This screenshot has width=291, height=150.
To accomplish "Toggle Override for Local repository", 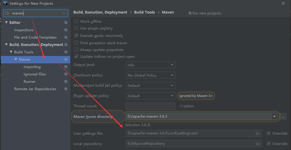I will [x=269, y=144].
